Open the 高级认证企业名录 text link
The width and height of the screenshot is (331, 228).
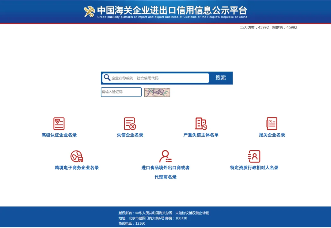[x=59, y=135]
